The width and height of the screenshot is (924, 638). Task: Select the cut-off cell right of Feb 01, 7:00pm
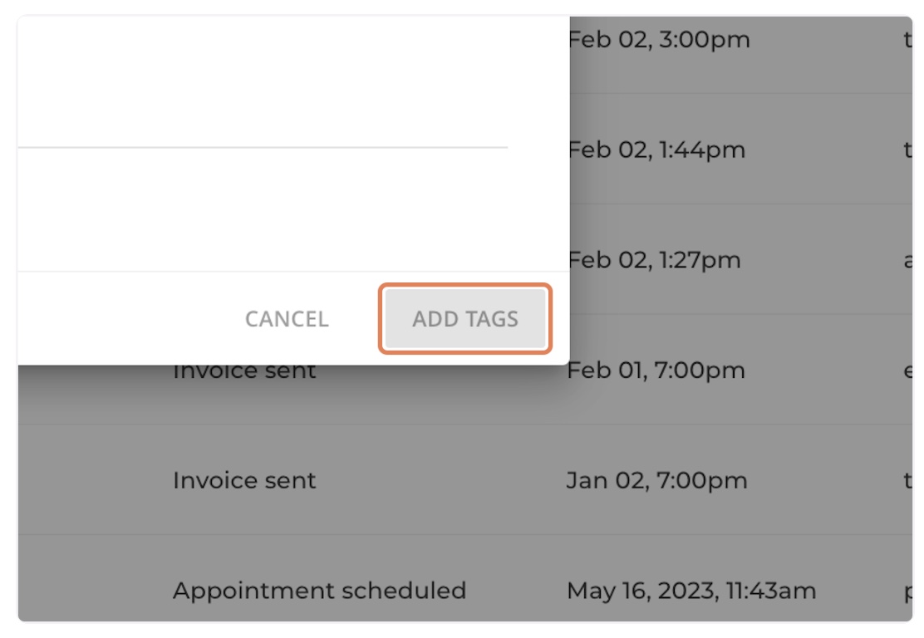tap(907, 371)
